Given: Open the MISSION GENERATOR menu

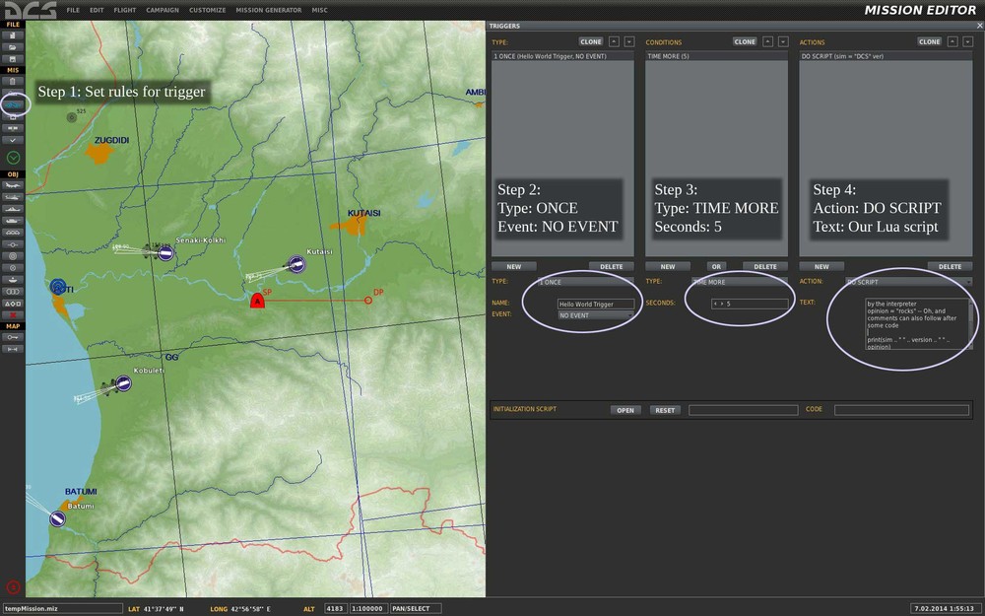Looking at the screenshot, I should coord(269,10).
